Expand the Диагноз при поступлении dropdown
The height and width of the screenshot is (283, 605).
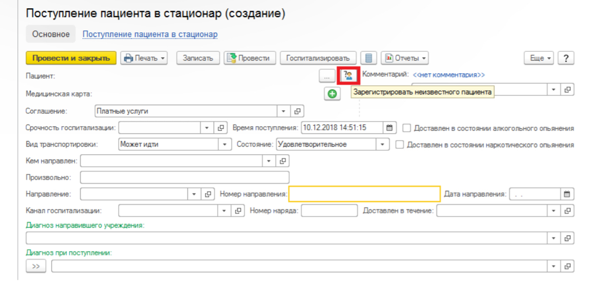(x=554, y=266)
